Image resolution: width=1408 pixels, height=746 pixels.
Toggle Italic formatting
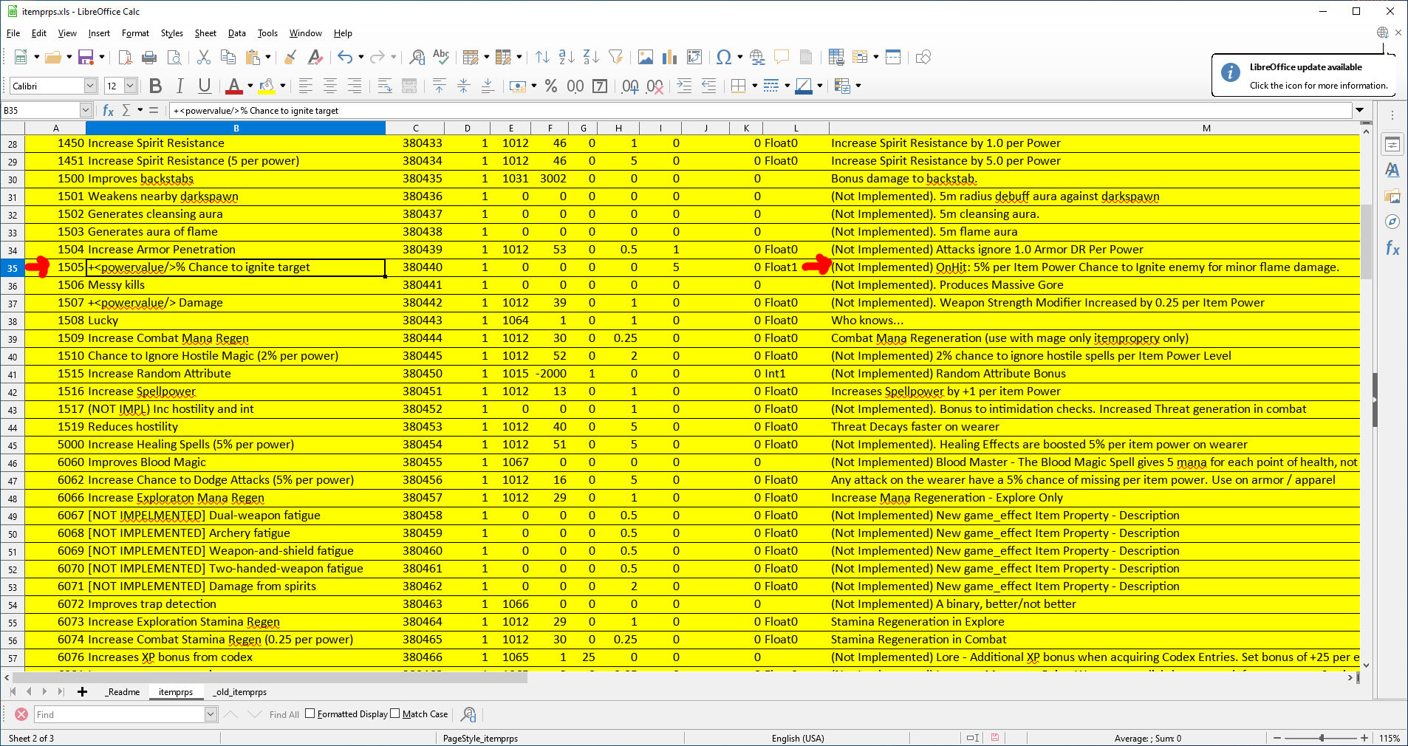(x=180, y=86)
